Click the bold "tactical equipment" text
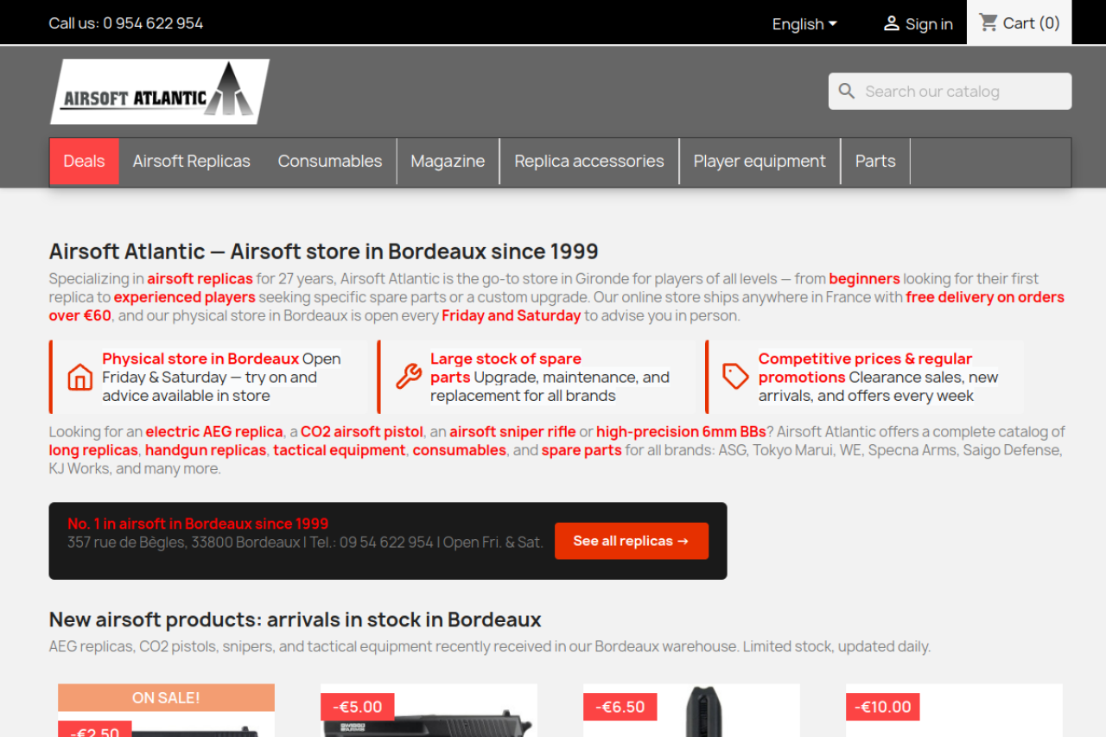 (340, 450)
